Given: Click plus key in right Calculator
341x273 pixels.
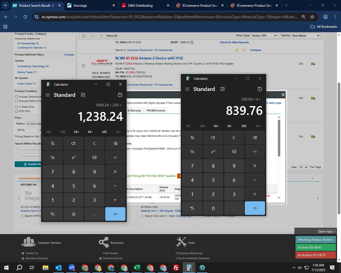Looking at the screenshot, I should coord(255,194).
